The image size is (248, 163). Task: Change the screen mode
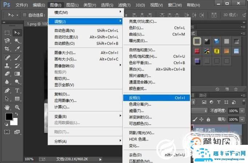tap(17, 132)
